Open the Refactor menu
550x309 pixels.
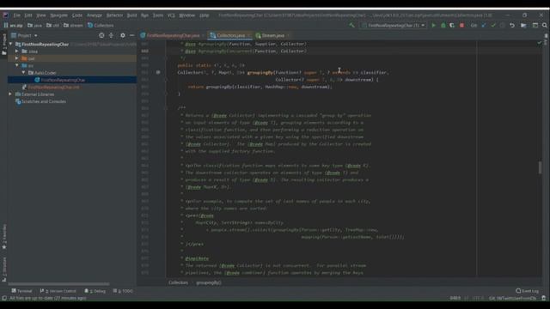click(x=114, y=15)
